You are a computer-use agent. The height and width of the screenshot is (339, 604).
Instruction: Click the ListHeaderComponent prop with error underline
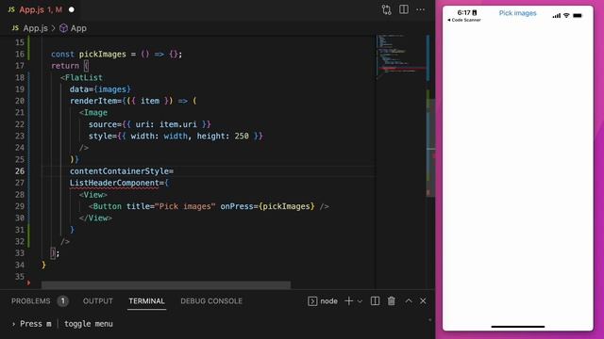click(114, 183)
